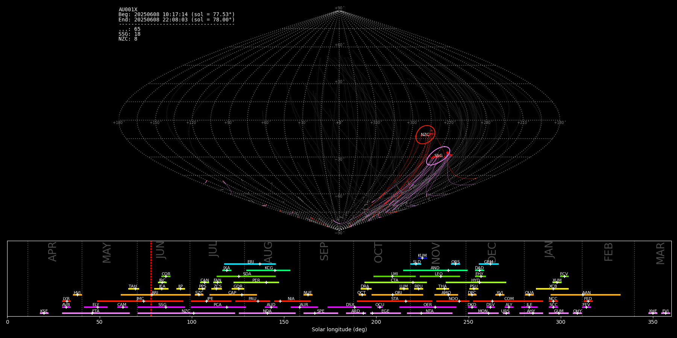Select the NTA shower bar
677x338 pixels.
[x=430, y=313]
